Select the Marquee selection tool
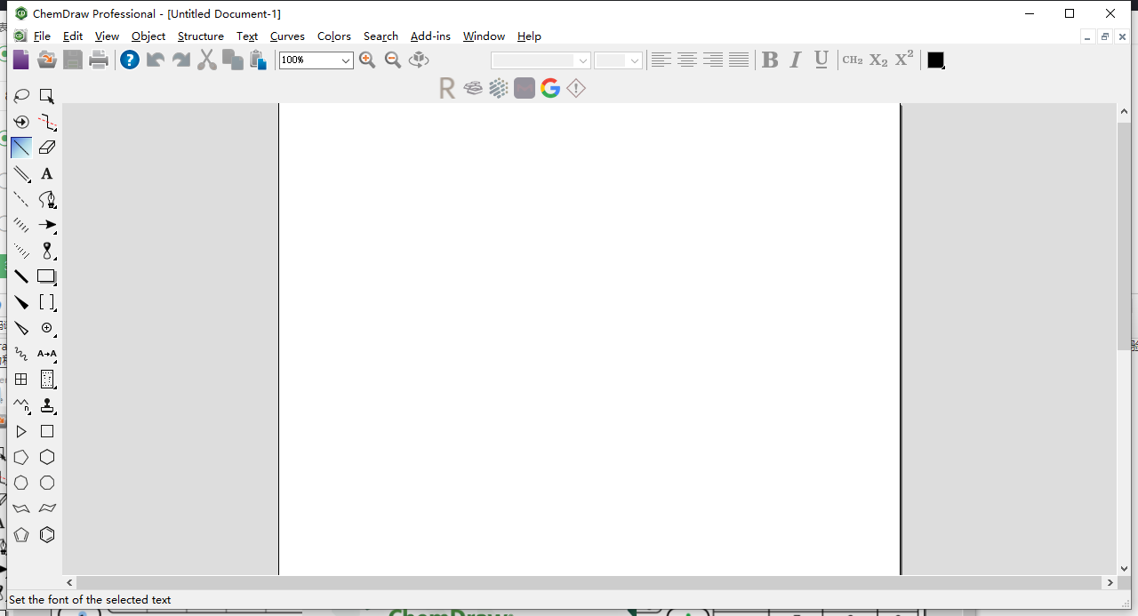 (x=47, y=96)
